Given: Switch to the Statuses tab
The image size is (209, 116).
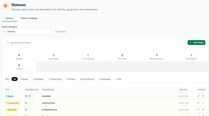Looking at the screenshot, I should click(9, 18).
